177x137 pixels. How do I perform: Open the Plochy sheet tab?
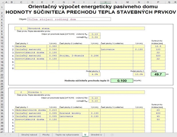click(x=46, y=134)
